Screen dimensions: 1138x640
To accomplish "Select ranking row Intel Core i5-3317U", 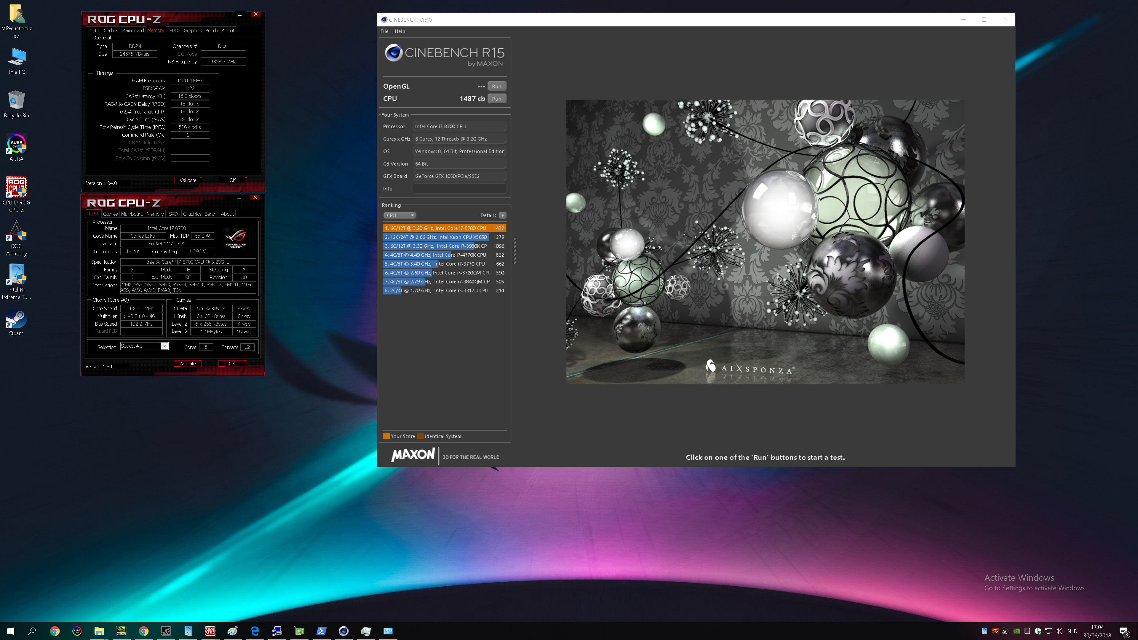I will 445,290.
